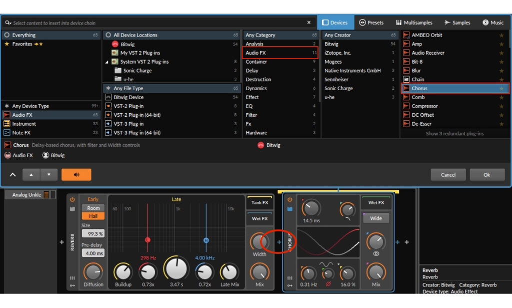
Task: Click the Reverb Size value field
Action: pos(93,233)
